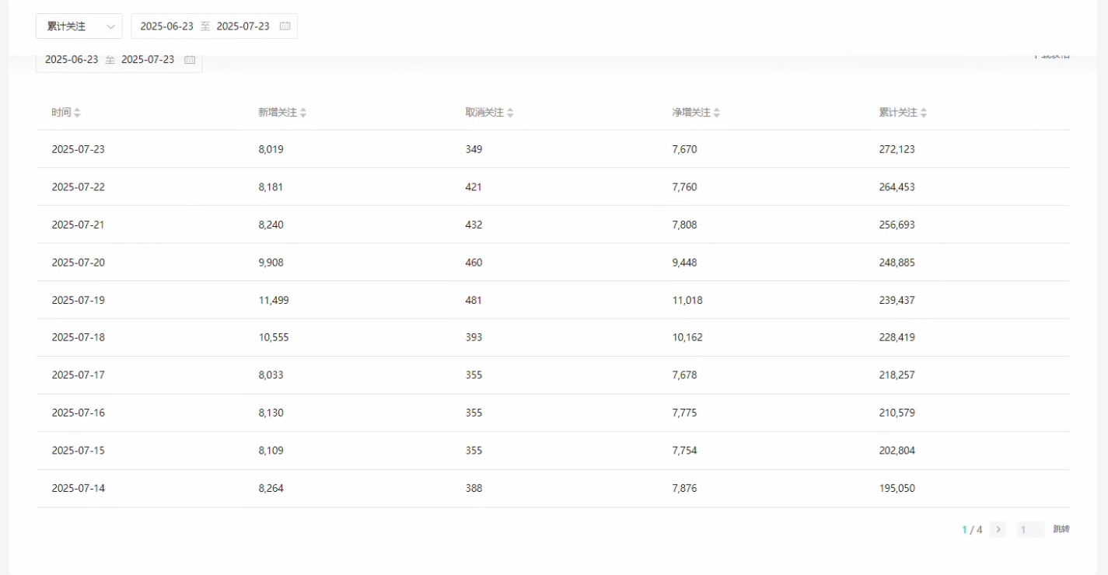
Task: Click cumulative total 210,579
Action: click(x=897, y=413)
